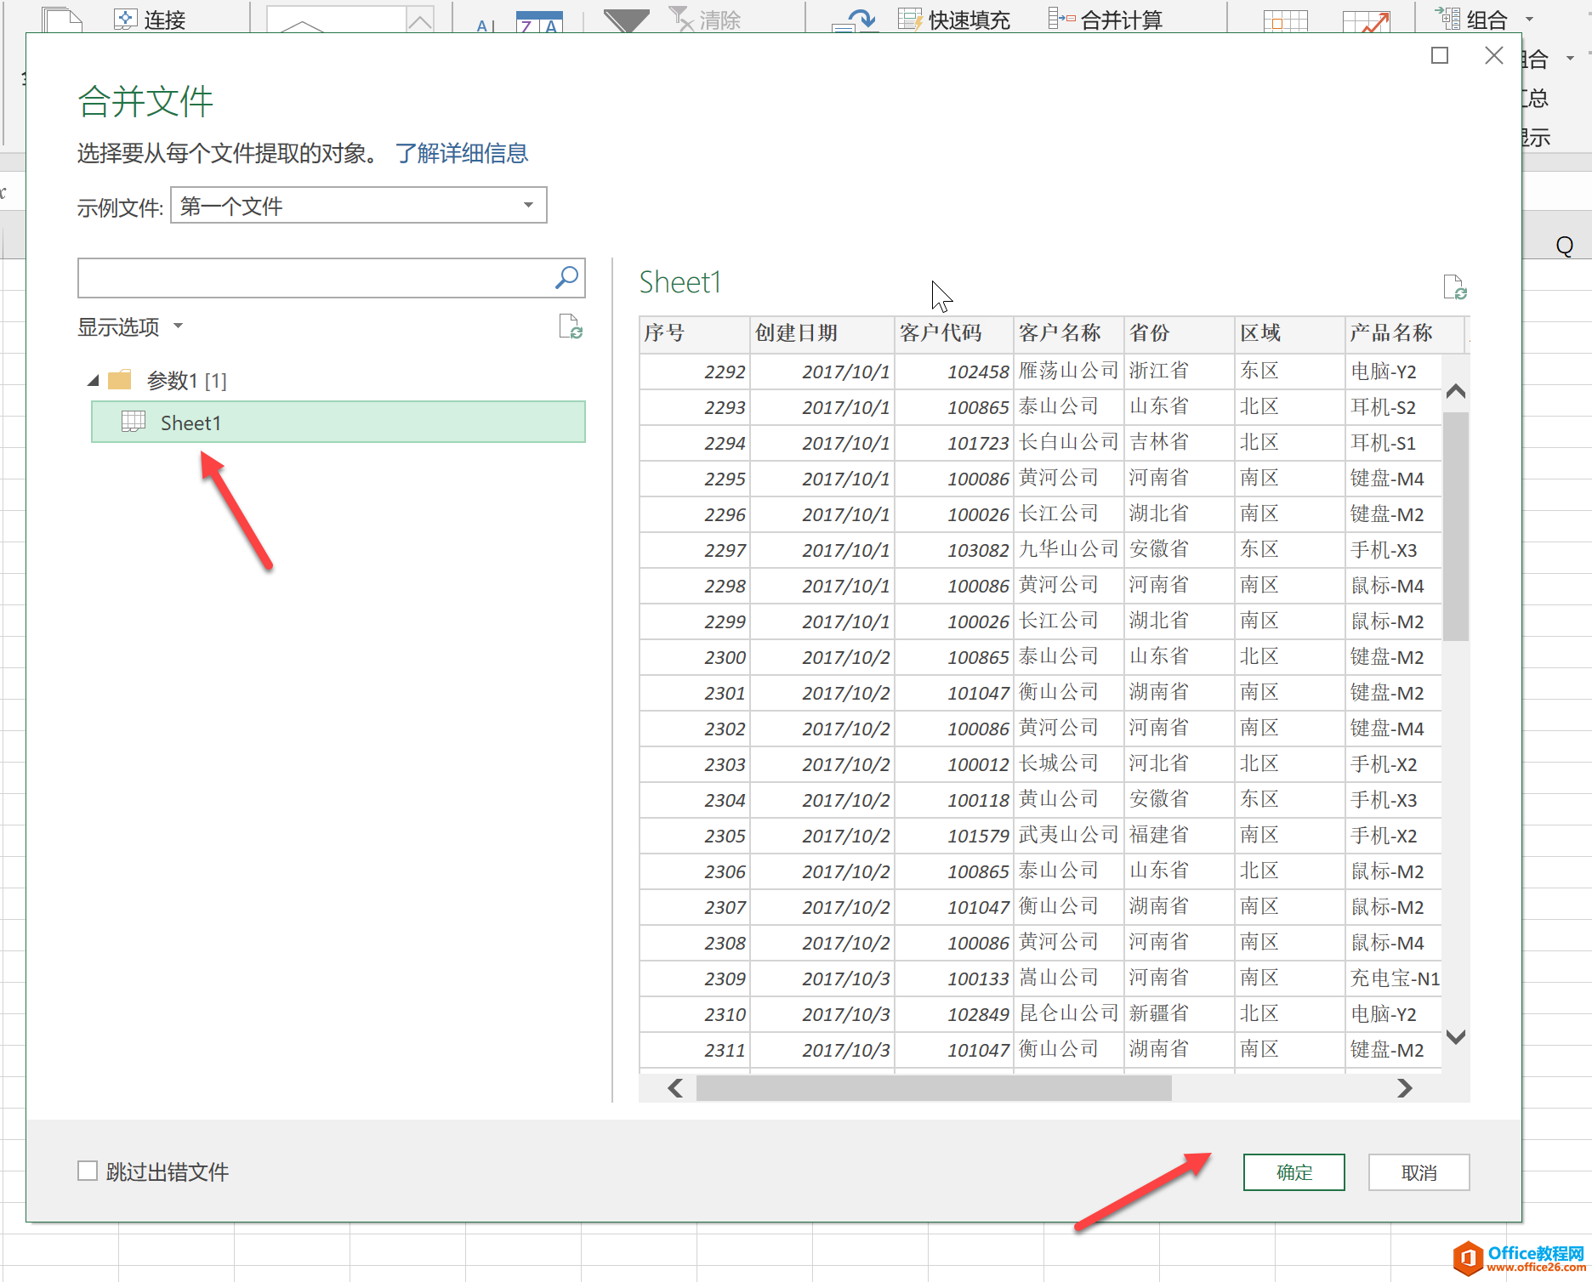1592x1282 pixels.
Task: Click the 创建日期 column header
Action: 822,334
